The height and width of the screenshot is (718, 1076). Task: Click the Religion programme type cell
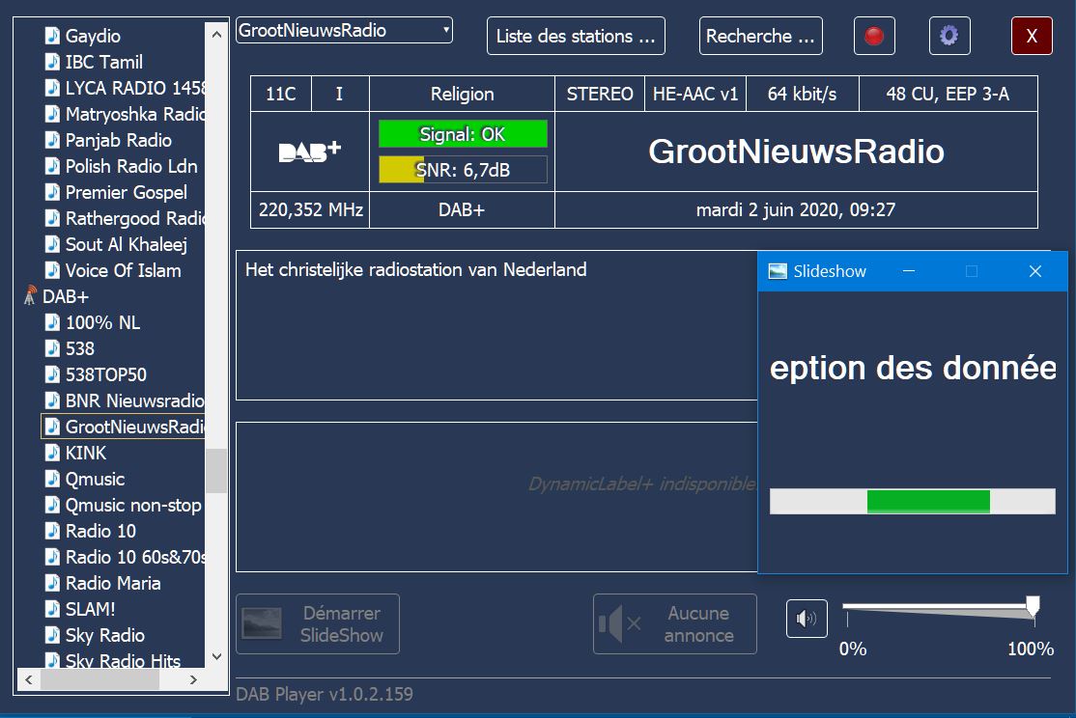coord(462,94)
